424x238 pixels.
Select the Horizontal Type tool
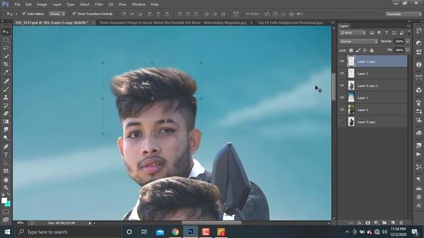(6, 155)
